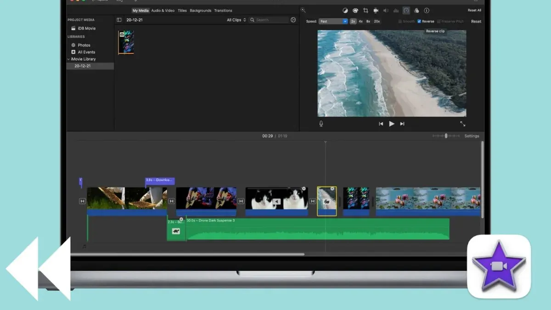The image size is (551, 310).
Task: Toggle the Reverse checkbox
Action: 419,22
